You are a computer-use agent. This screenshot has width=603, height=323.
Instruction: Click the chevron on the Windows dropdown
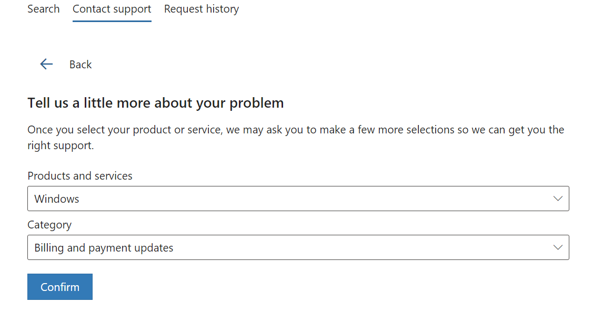tap(558, 199)
